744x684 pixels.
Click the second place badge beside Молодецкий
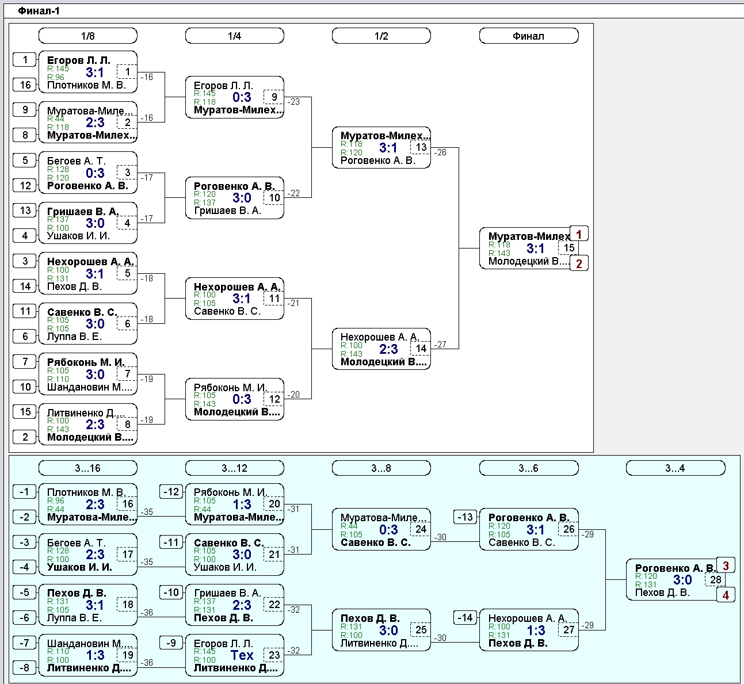(x=579, y=263)
